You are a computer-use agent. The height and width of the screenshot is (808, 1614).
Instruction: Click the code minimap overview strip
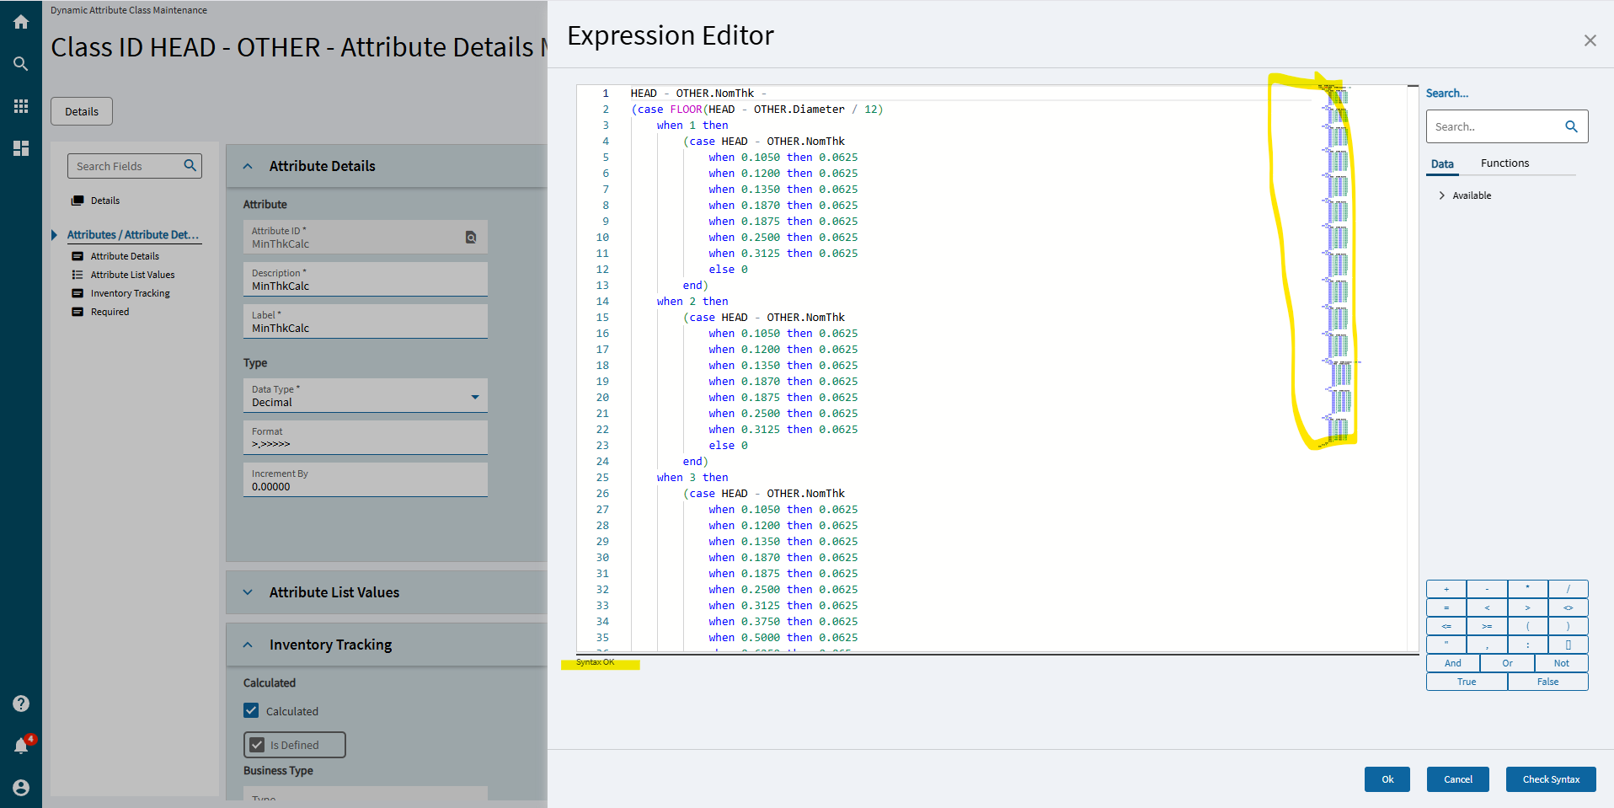(1338, 261)
